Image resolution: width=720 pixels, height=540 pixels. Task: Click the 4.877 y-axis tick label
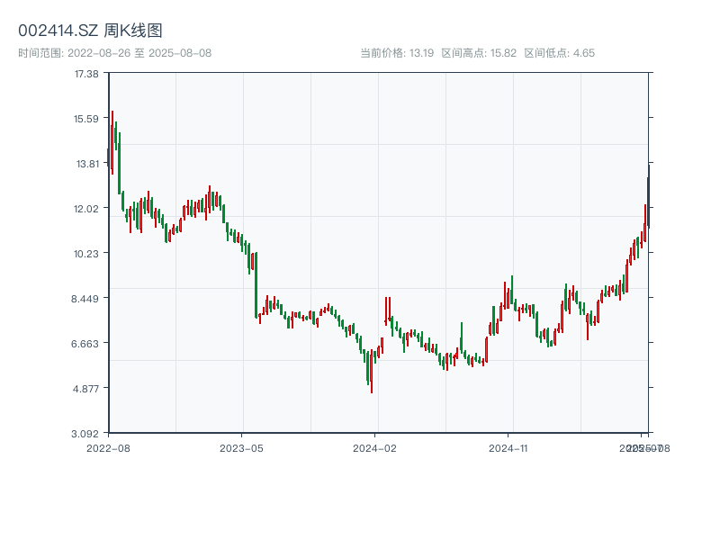86,389
